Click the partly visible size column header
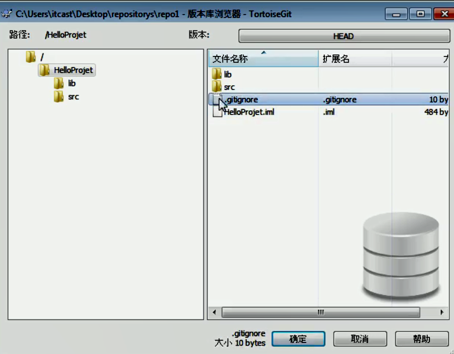Screen dimensions: 454x354 [420, 59]
